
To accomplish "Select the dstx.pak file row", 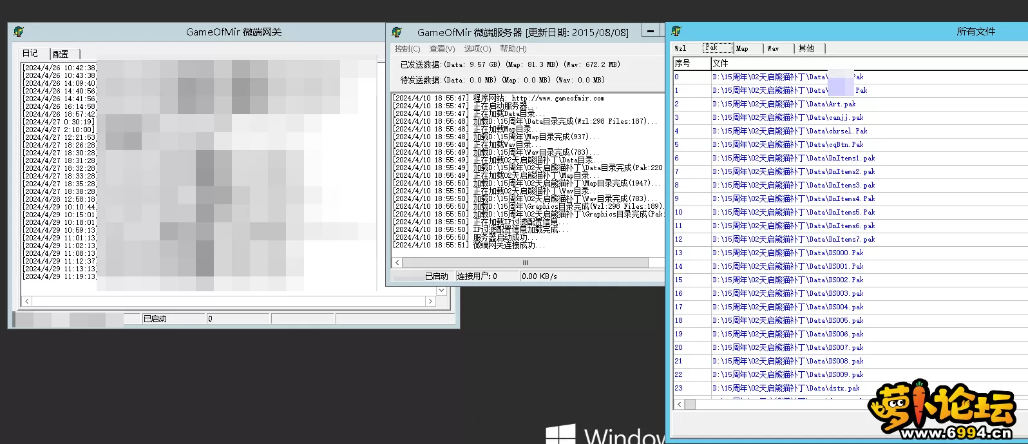I will tap(850, 388).
